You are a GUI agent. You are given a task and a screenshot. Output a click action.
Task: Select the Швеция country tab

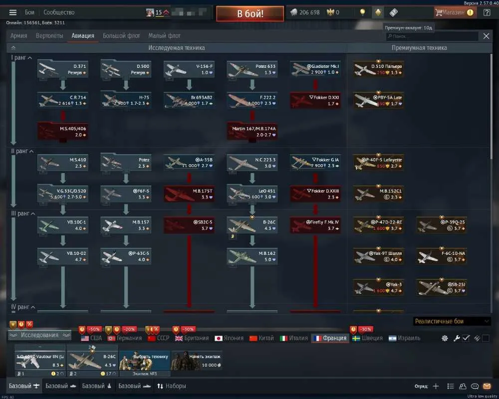(368, 338)
